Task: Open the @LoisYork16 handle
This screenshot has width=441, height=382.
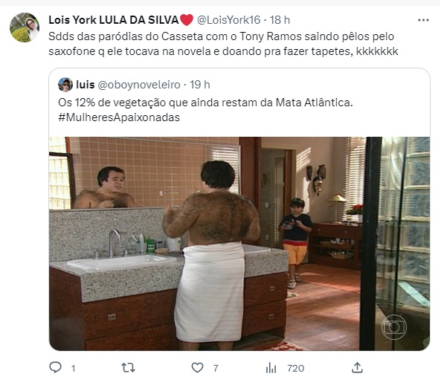Action: click(228, 20)
